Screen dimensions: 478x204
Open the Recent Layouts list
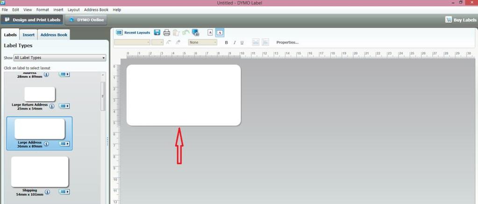coord(133,33)
